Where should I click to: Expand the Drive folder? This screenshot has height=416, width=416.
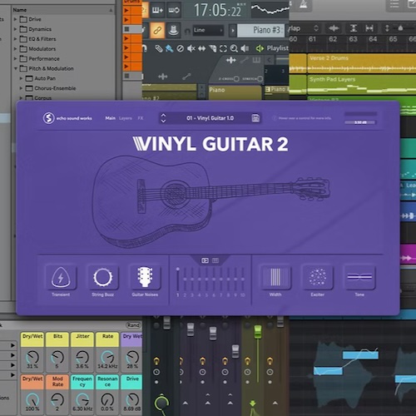coord(16,19)
